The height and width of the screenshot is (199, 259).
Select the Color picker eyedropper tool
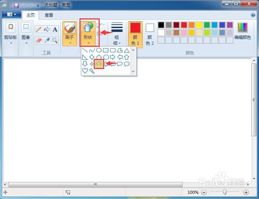click(x=47, y=40)
